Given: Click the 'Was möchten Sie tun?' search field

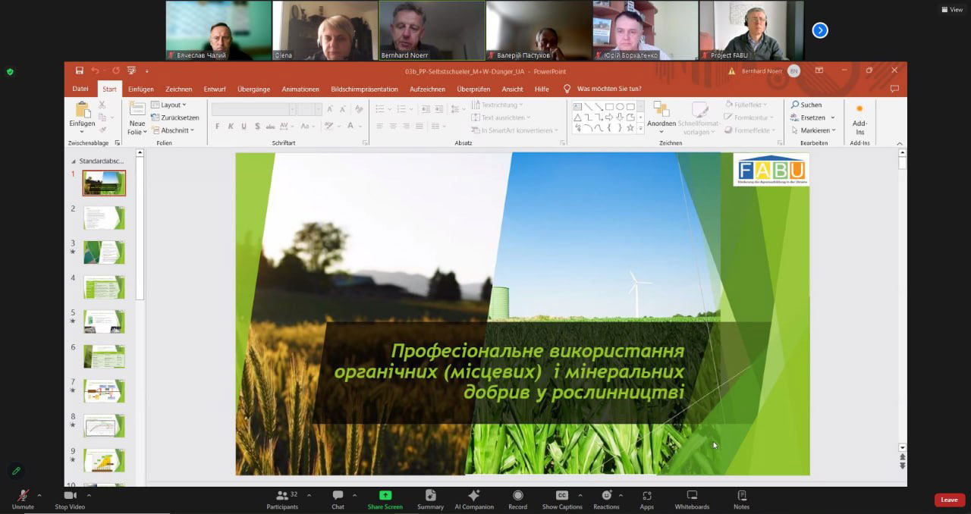Looking at the screenshot, I should (608, 89).
